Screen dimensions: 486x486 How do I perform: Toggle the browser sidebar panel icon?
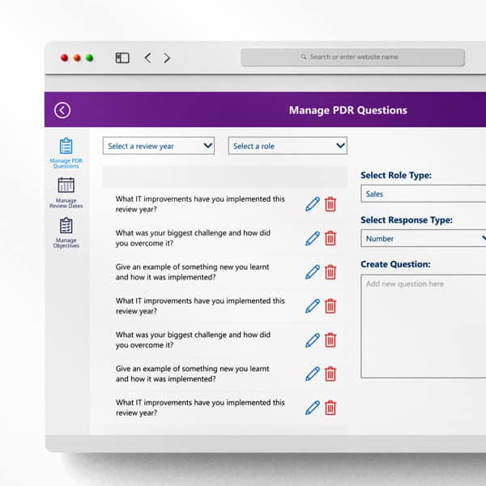coord(122,58)
